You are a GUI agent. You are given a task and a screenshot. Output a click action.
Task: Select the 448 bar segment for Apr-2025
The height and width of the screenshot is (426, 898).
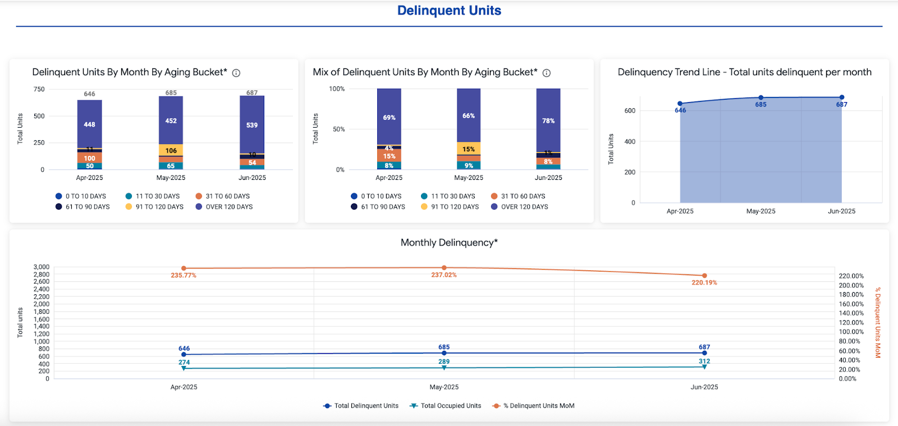(90, 124)
